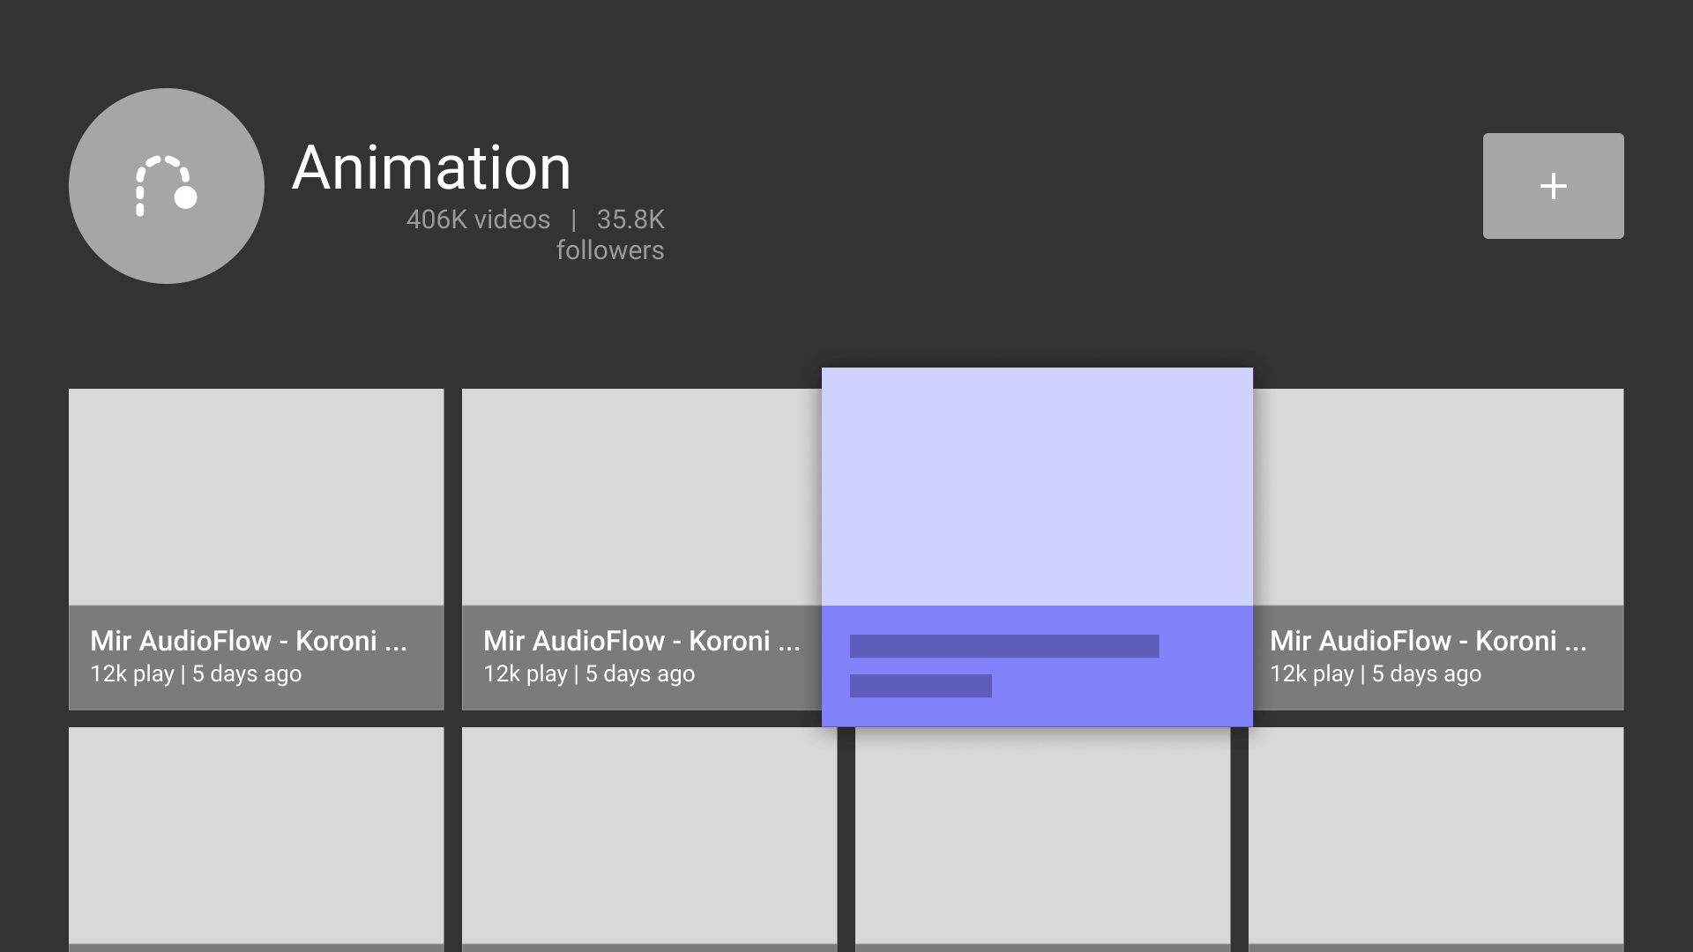Image resolution: width=1693 pixels, height=952 pixels.
Task: Open the highlighted purple video card
Action: [1037, 547]
